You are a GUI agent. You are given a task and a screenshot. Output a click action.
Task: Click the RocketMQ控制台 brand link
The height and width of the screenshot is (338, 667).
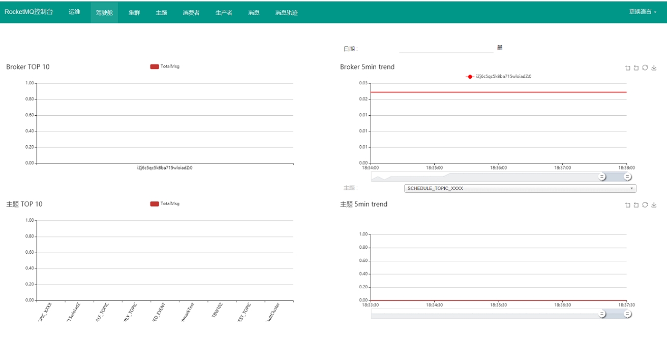pyautogui.click(x=28, y=12)
